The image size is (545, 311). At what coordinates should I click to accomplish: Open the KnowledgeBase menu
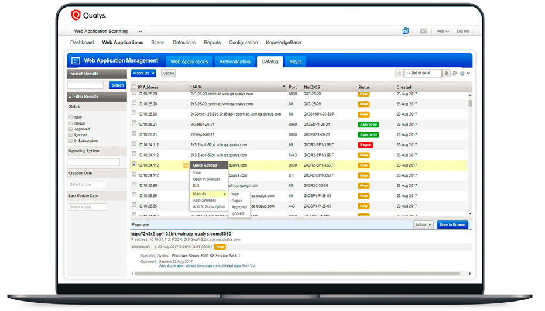click(x=283, y=43)
